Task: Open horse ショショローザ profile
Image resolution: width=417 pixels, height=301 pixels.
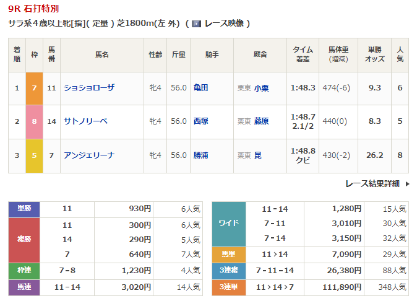Action: [x=89, y=88]
